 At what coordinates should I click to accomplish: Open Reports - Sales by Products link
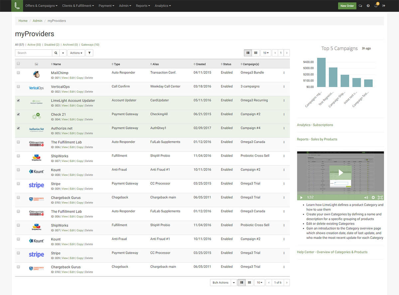tap(317, 139)
